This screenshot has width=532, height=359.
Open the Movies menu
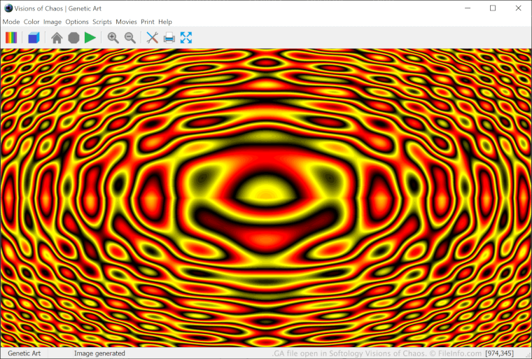pyautogui.click(x=126, y=22)
